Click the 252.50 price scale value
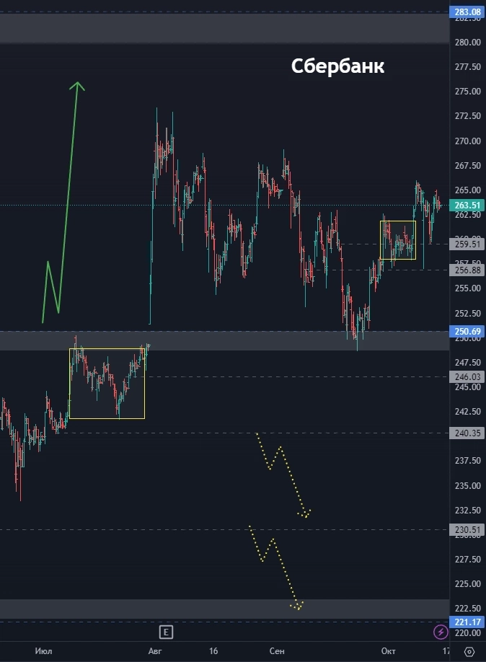486x662 pixels. point(467,313)
